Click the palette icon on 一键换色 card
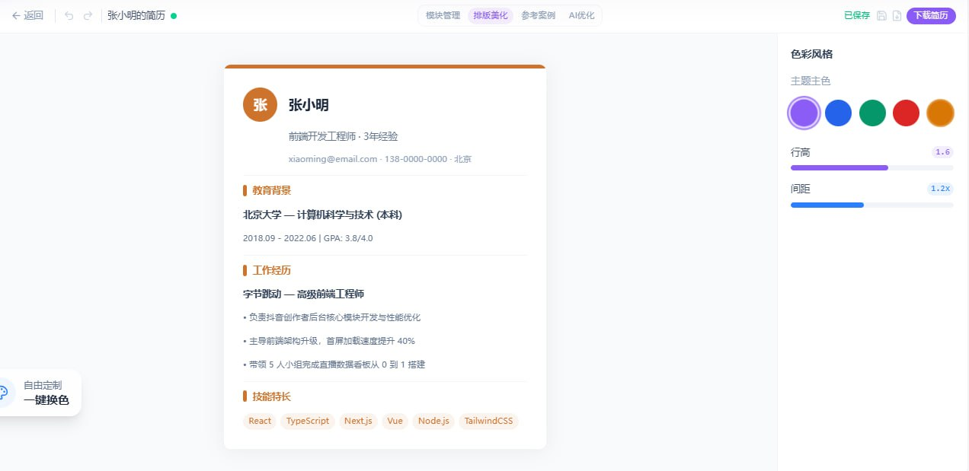 [2, 393]
